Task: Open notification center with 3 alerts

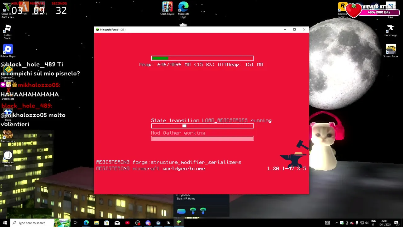Action: click(396, 223)
